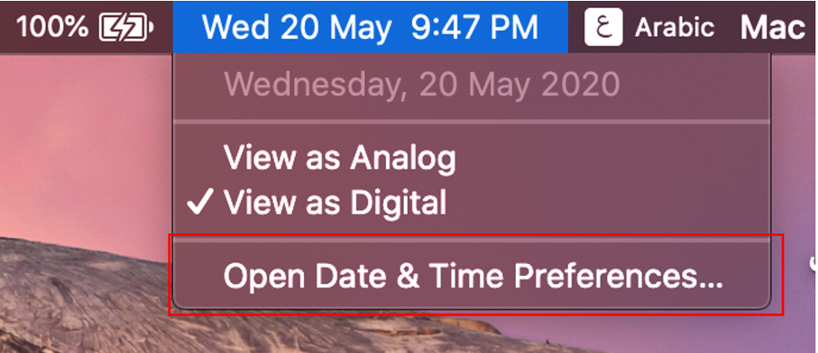Screen dimensions: 818x353
Task: Click the purple desktop area below Mac text
Action: coord(794,156)
